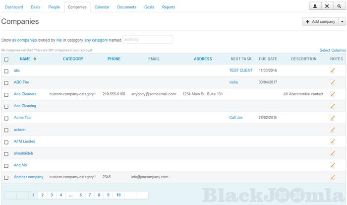Select checkbox for AFM Limited
This screenshot has height=205, width=347.
click(x=6, y=142)
